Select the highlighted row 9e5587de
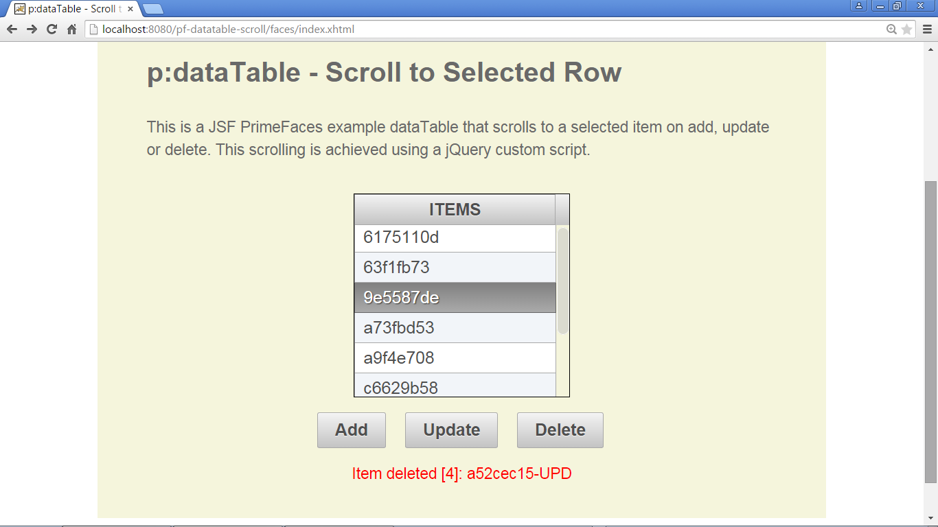 pos(455,298)
